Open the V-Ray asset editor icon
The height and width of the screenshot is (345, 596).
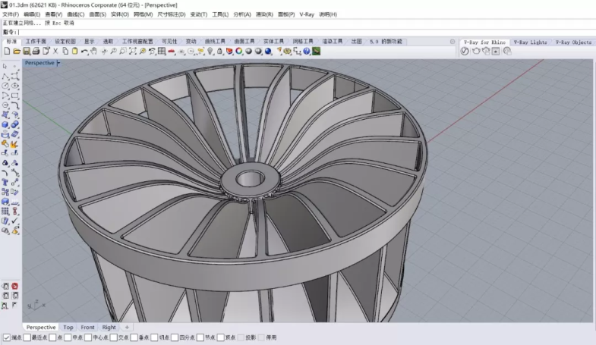(466, 52)
